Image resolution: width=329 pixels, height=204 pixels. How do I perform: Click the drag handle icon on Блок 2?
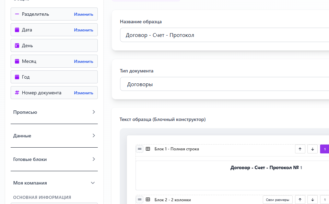139,200
